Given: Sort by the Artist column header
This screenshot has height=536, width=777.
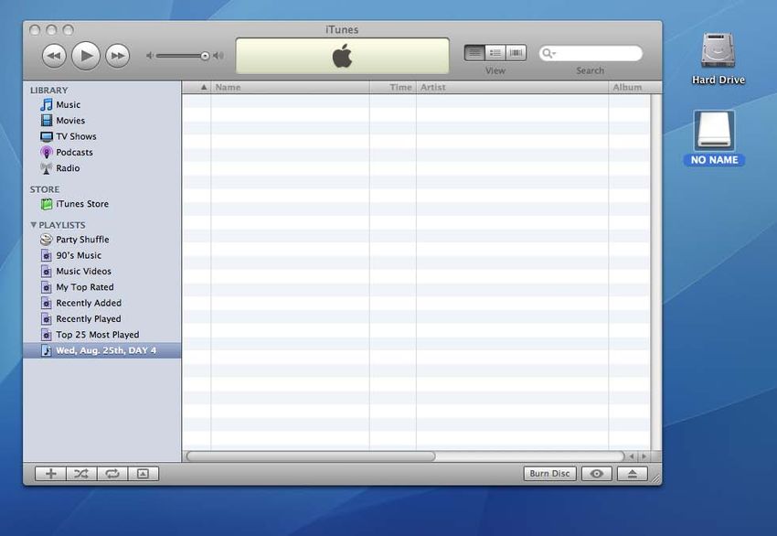Looking at the screenshot, I should (513, 87).
